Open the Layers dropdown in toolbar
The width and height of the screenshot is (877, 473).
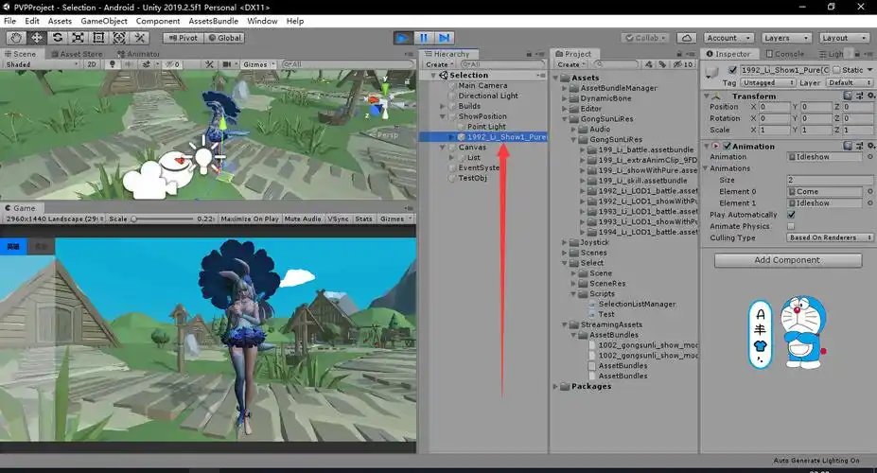click(786, 38)
